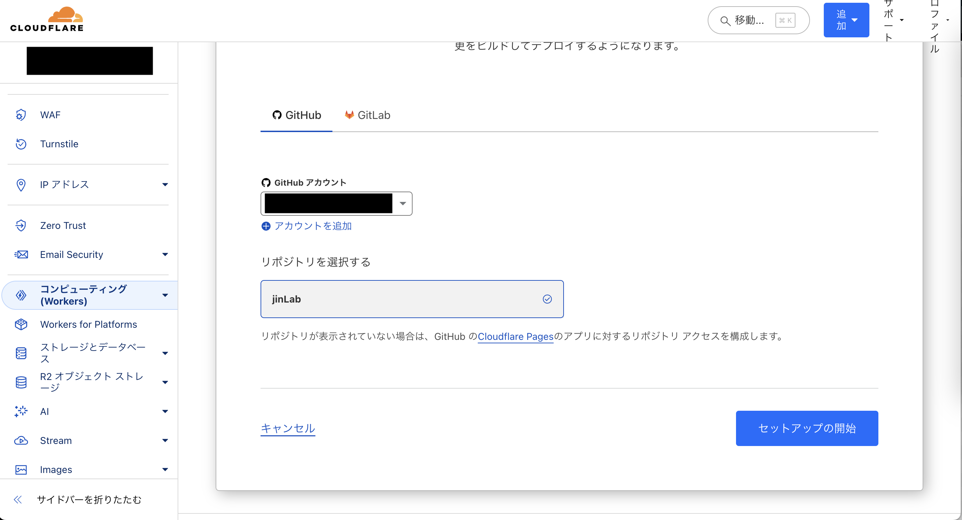Viewport: 962px width, 520px height.
Task: Click the Workers for Platforms cube icon
Action: click(x=21, y=324)
